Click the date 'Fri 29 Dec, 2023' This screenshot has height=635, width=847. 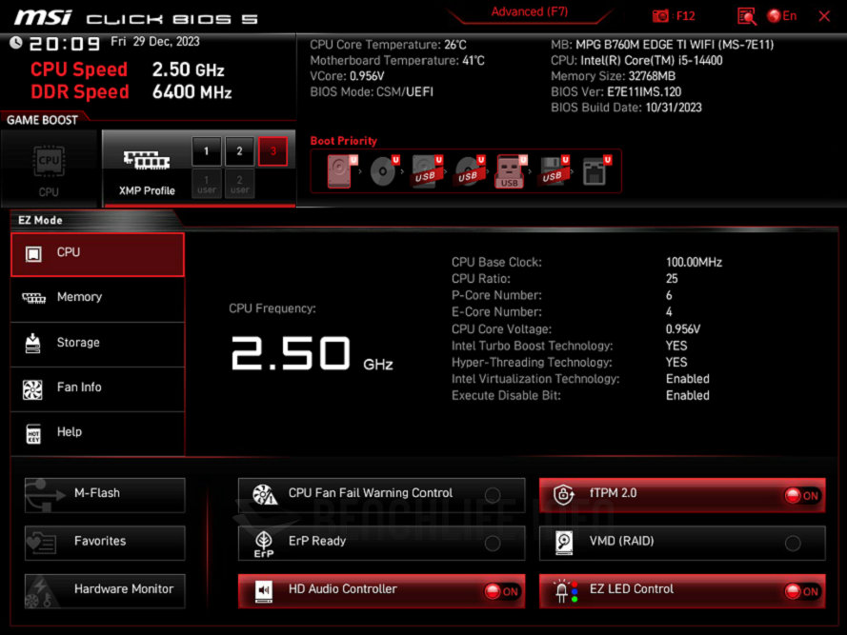(x=155, y=42)
